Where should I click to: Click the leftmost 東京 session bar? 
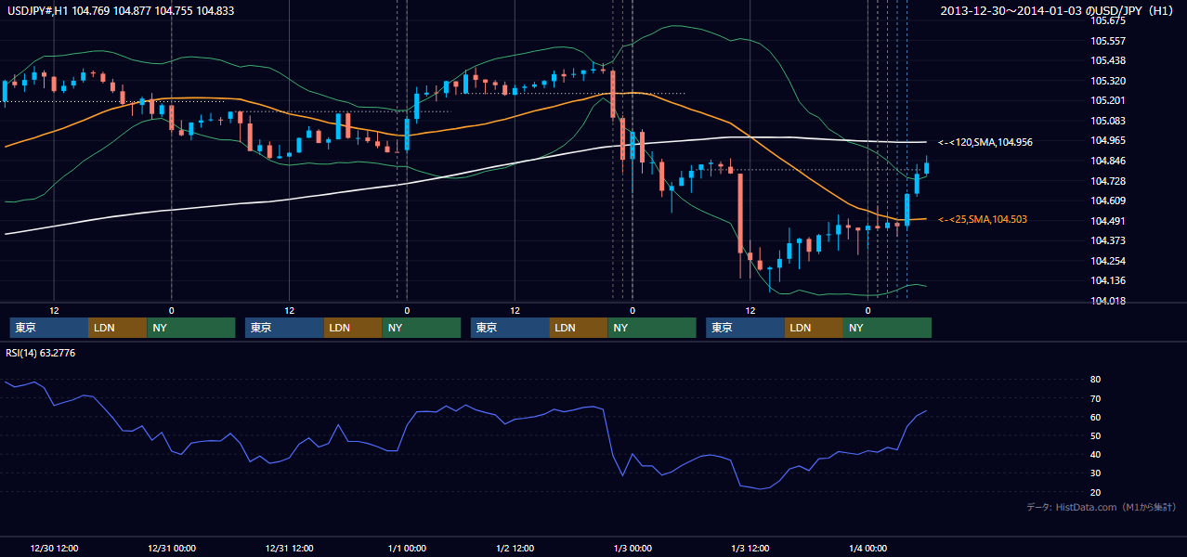[x=49, y=328]
